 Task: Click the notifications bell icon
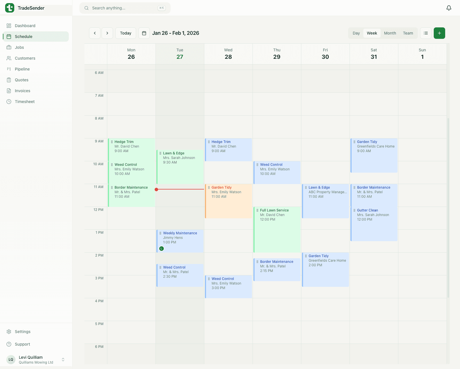pyautogui.click(x=449, y=8)
